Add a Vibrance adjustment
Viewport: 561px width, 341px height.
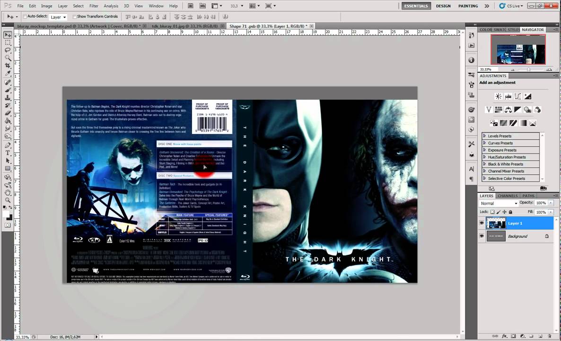pyautogui.click(x=489, y=109)
